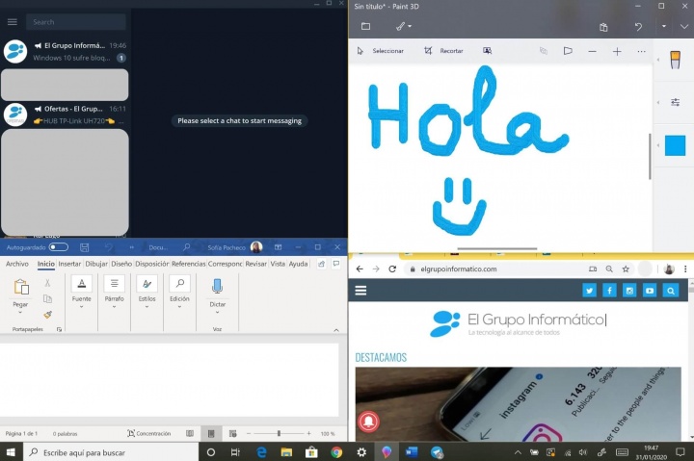Screen dimensions: 694x461
Task: Open Paint 3D history dropdown arrow
Action: [664, 26]
